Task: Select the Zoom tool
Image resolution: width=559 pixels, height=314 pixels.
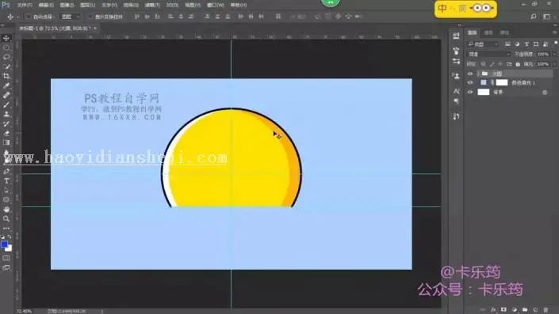Action: (x=6, y=219)
